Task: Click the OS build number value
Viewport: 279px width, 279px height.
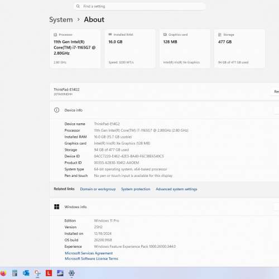Action: [103, 240]
